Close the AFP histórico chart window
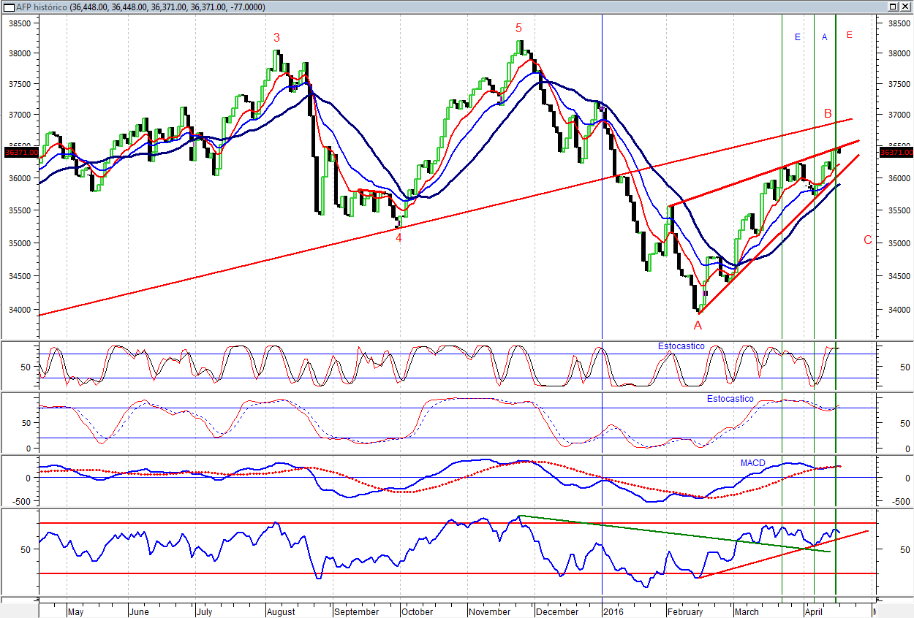Viewport: 914px width, 618px height. click(x=906, y=6)
